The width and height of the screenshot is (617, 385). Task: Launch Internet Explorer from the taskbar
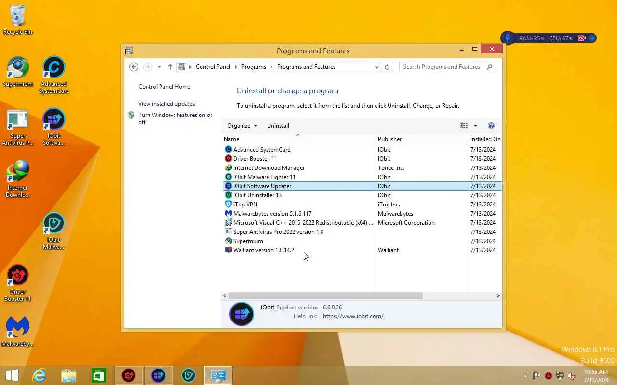pos(39,375)
